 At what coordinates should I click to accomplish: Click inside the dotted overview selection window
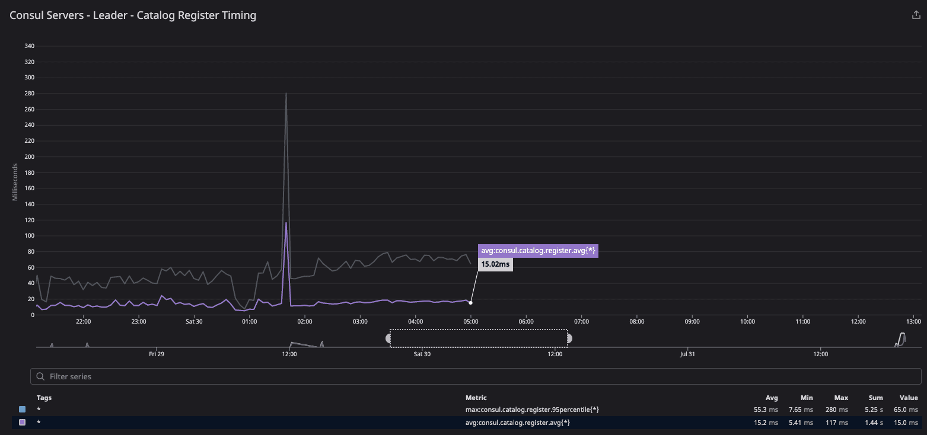479,338
